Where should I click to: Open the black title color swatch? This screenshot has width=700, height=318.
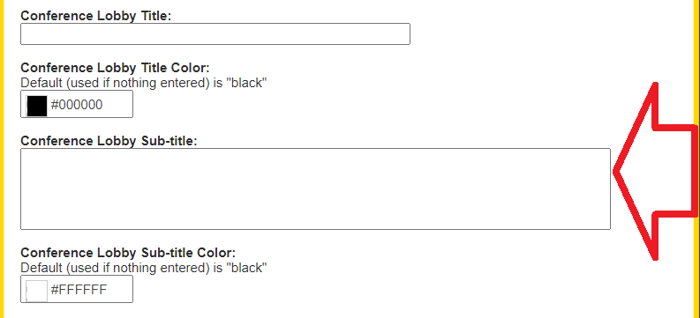pyautogui.click(x=36, y=106)
